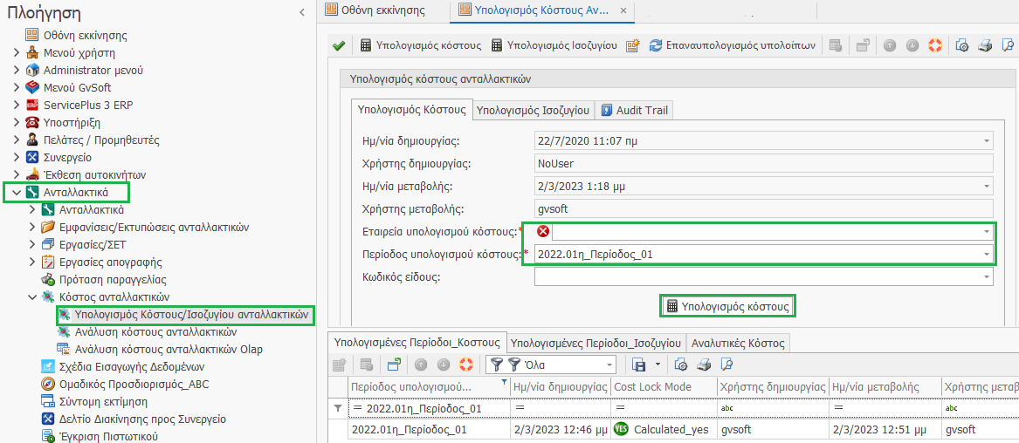The width and height of the screenshot is (1019, 443).
Task: Click Επαναυπολογισμός υπολοίπων refresh button
Action: [733, 45]
